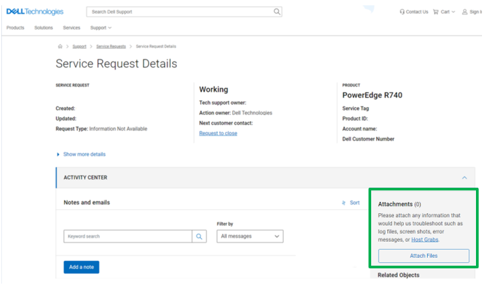Click the ACTIVITY CENTER title
This screenshot has width=486, height=285.
85,177
